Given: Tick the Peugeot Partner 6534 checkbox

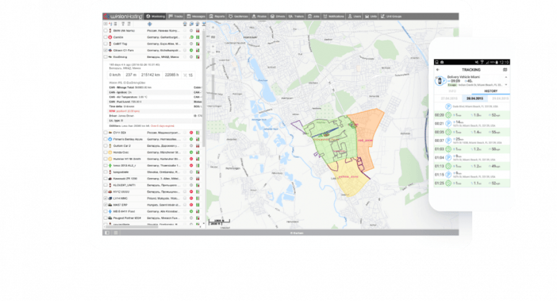Looking at the screenshot, I should (x=105, y=218).
